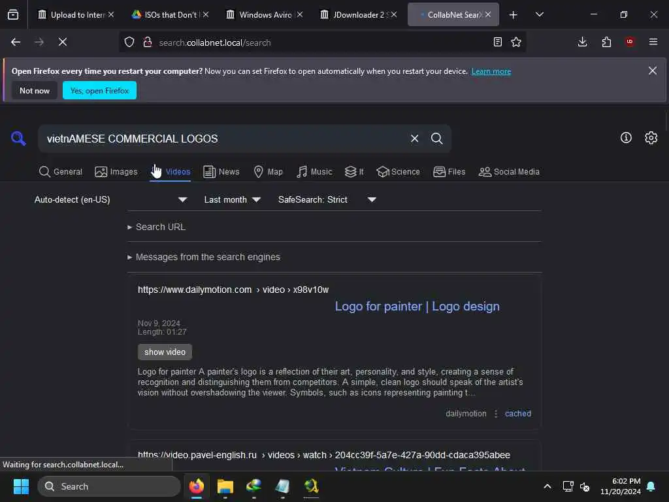Select the Music search category

coord(314,172)
